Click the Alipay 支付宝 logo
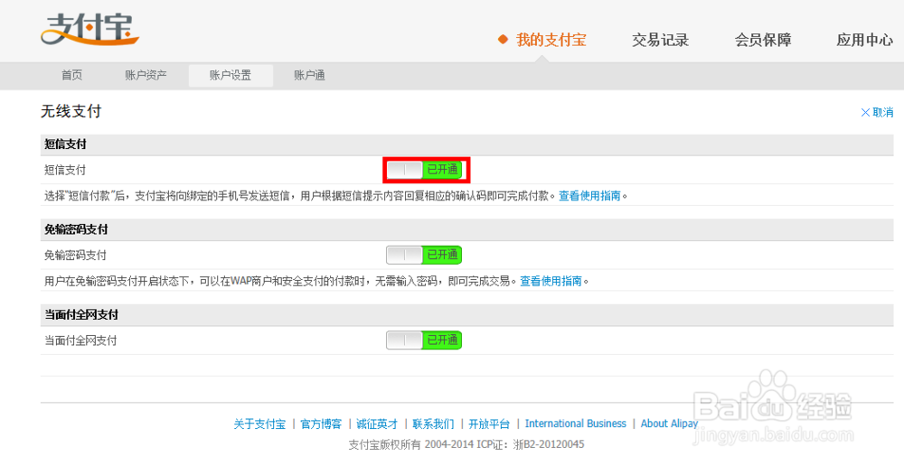Viewport: 904px width, 466px height. (89, 29)
